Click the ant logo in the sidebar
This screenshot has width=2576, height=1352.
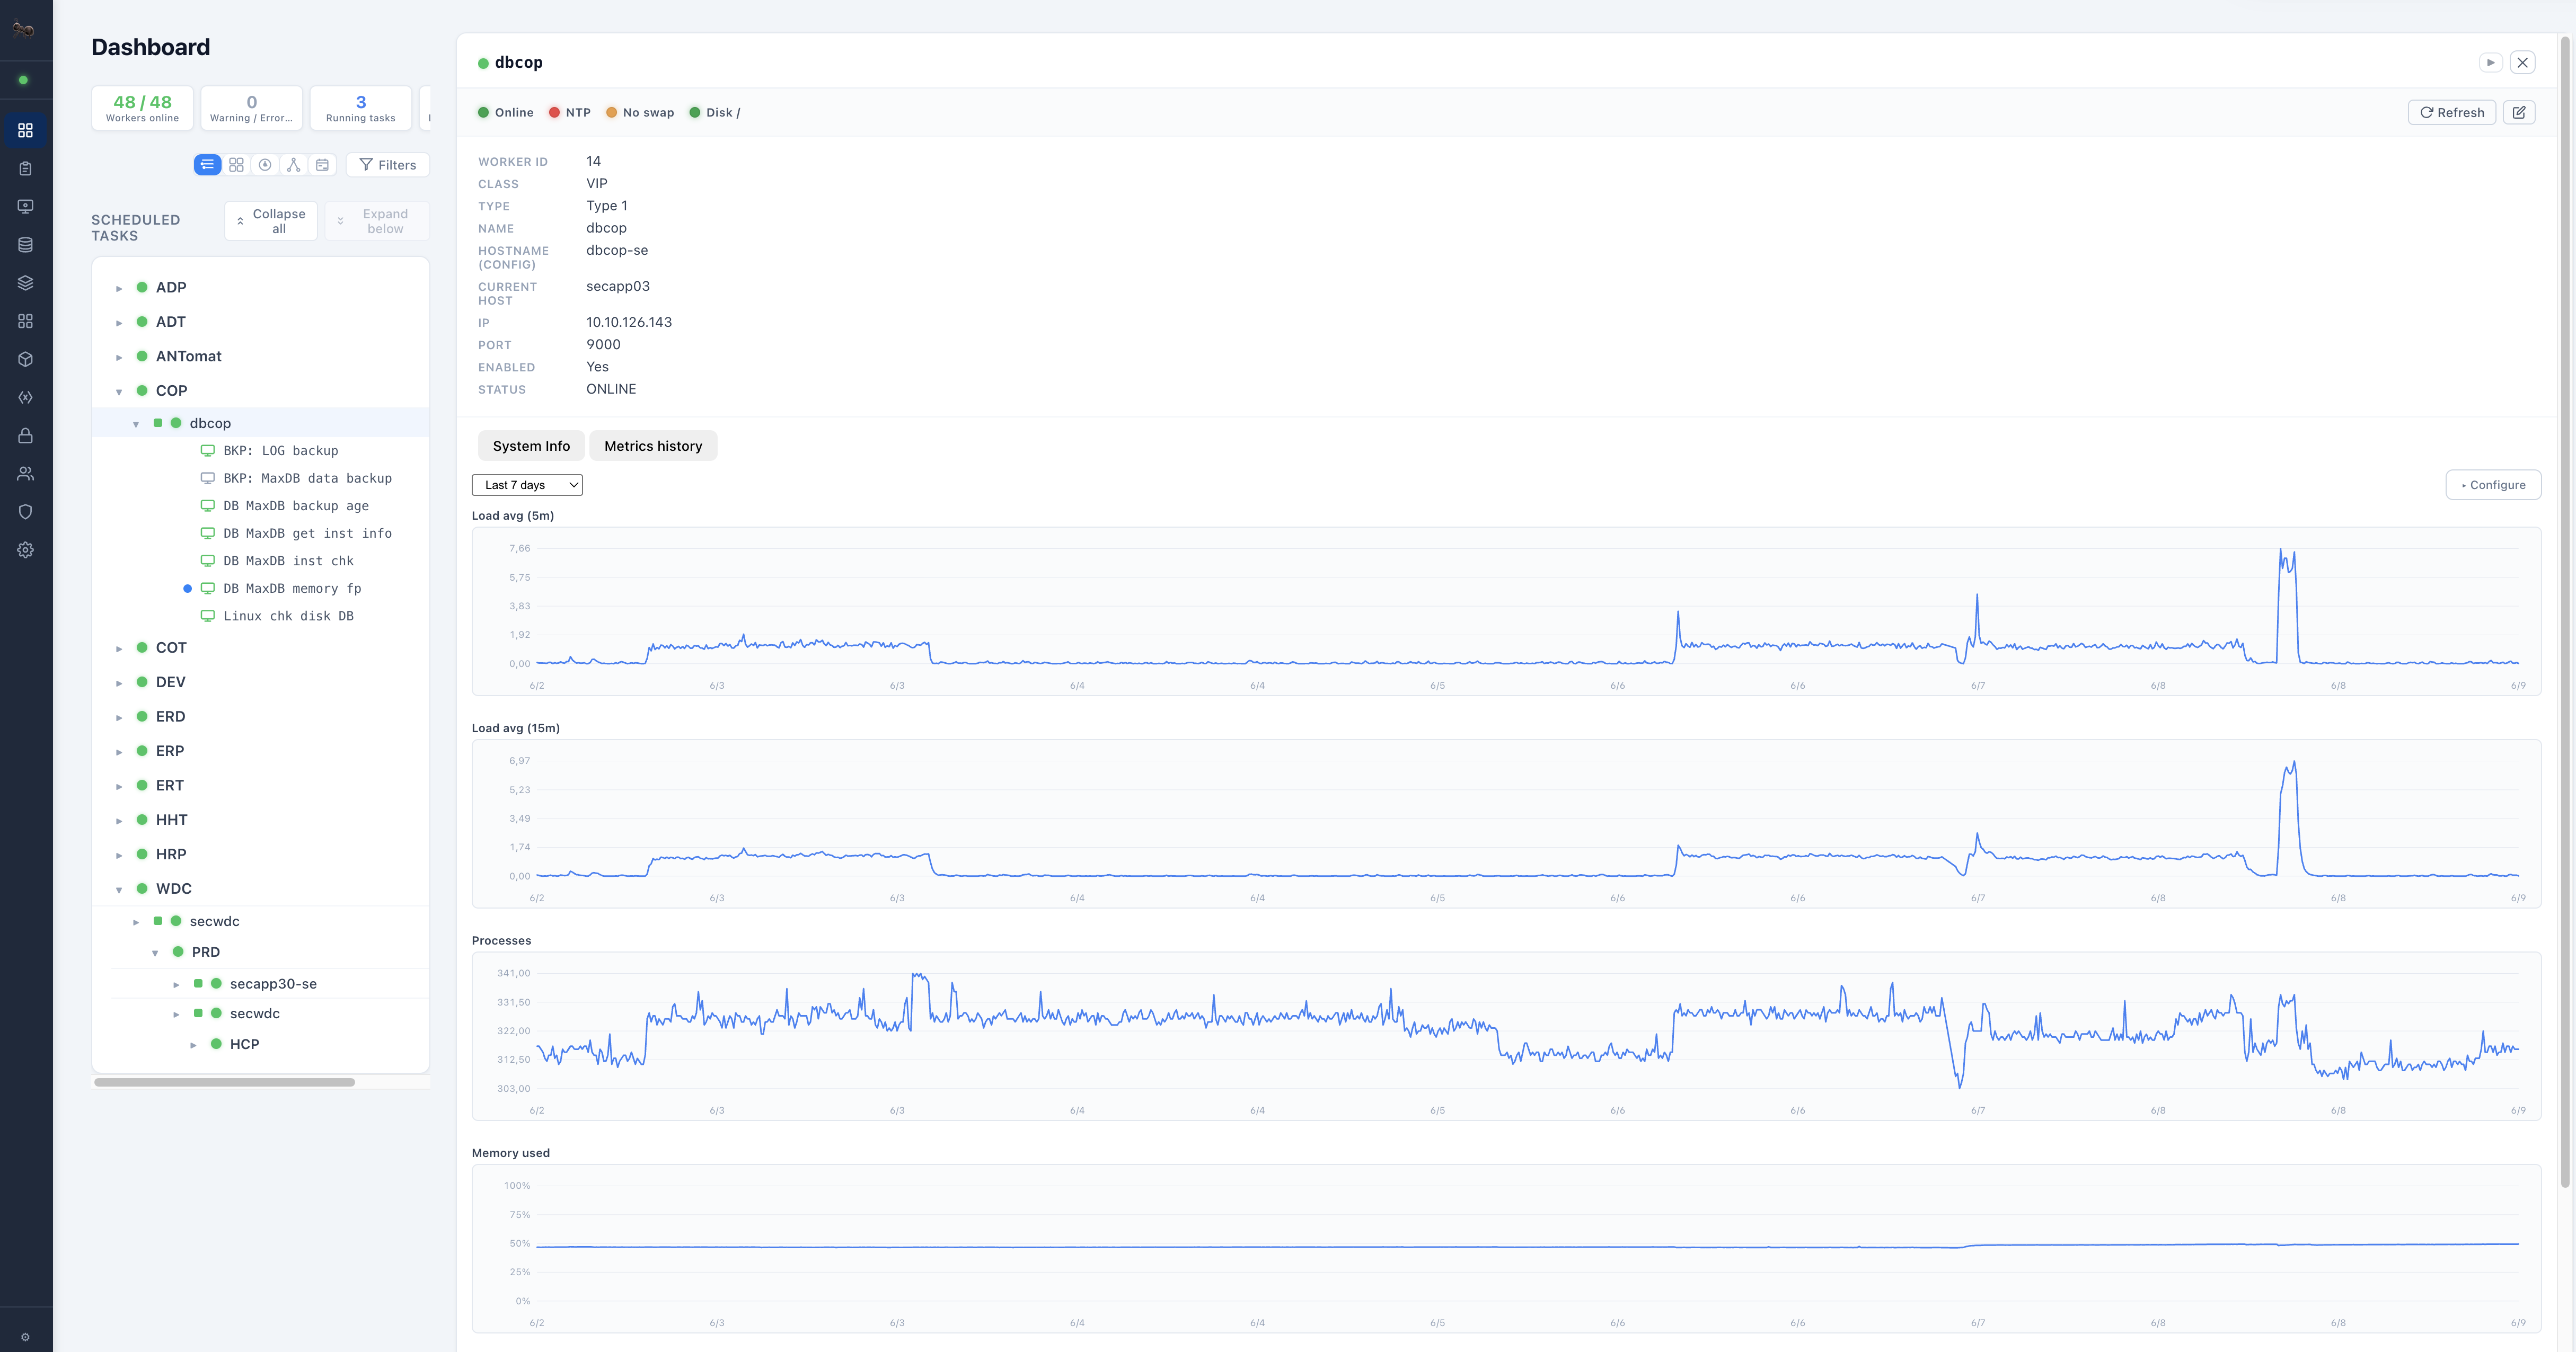pyautogui.click(x=24, y=30)
